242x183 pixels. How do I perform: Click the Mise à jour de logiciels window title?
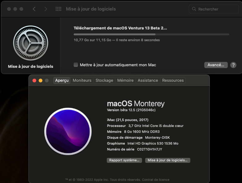(91, 9)
